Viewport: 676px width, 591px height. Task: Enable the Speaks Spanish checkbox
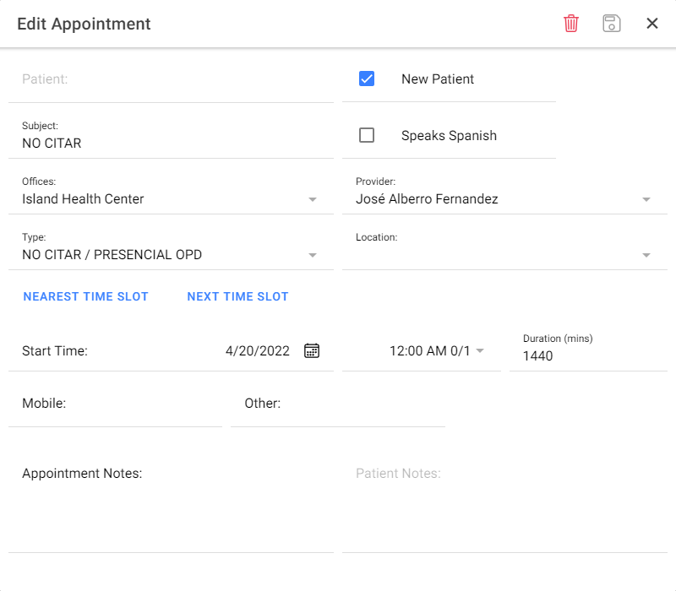(367, 134)
